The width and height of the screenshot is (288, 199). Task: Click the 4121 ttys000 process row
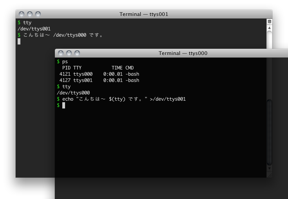(x=99, y=74)
